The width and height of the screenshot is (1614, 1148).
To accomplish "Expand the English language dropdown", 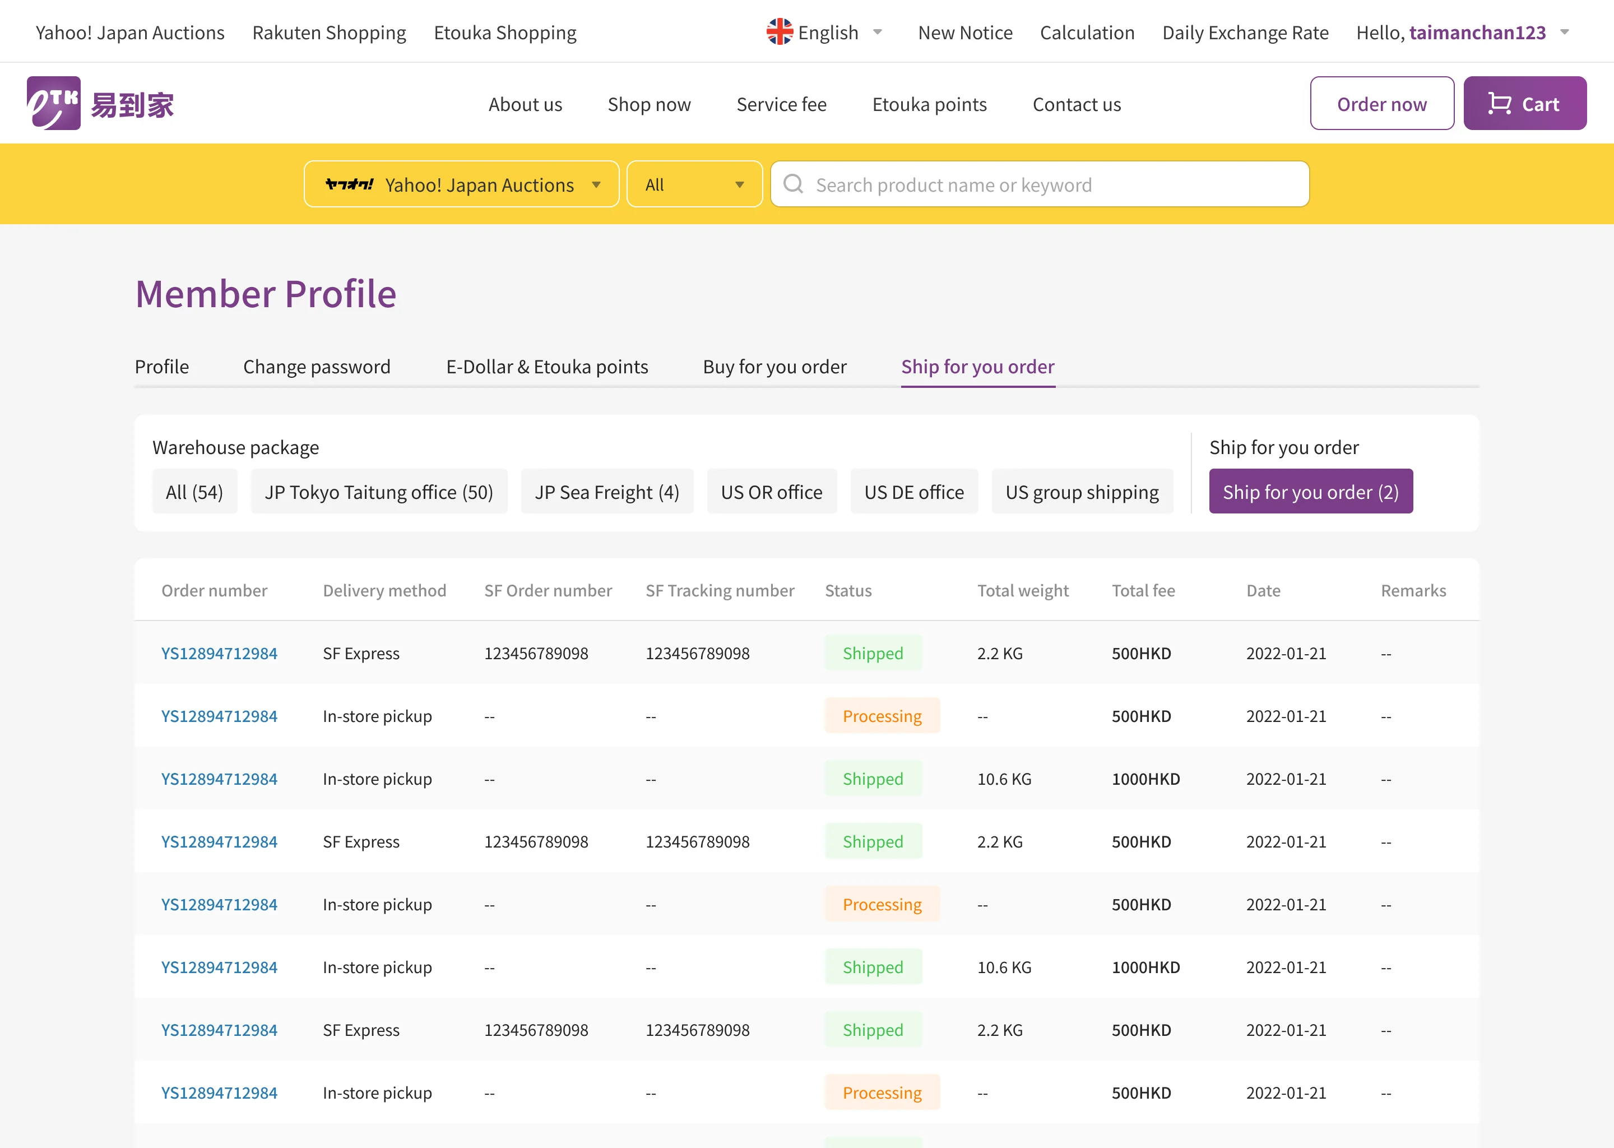I will [x=878, y=33].
